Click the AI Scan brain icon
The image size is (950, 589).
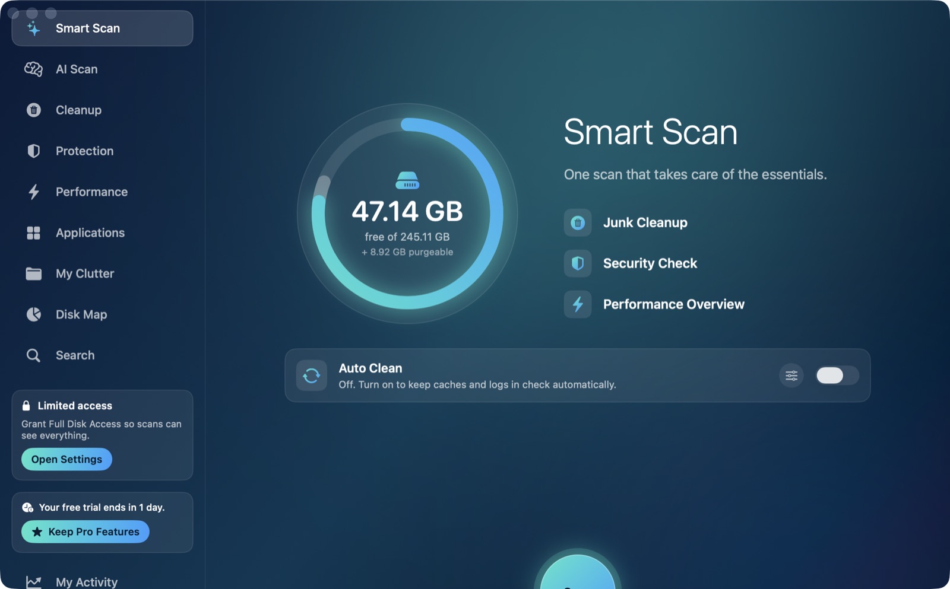pos(33,69)
